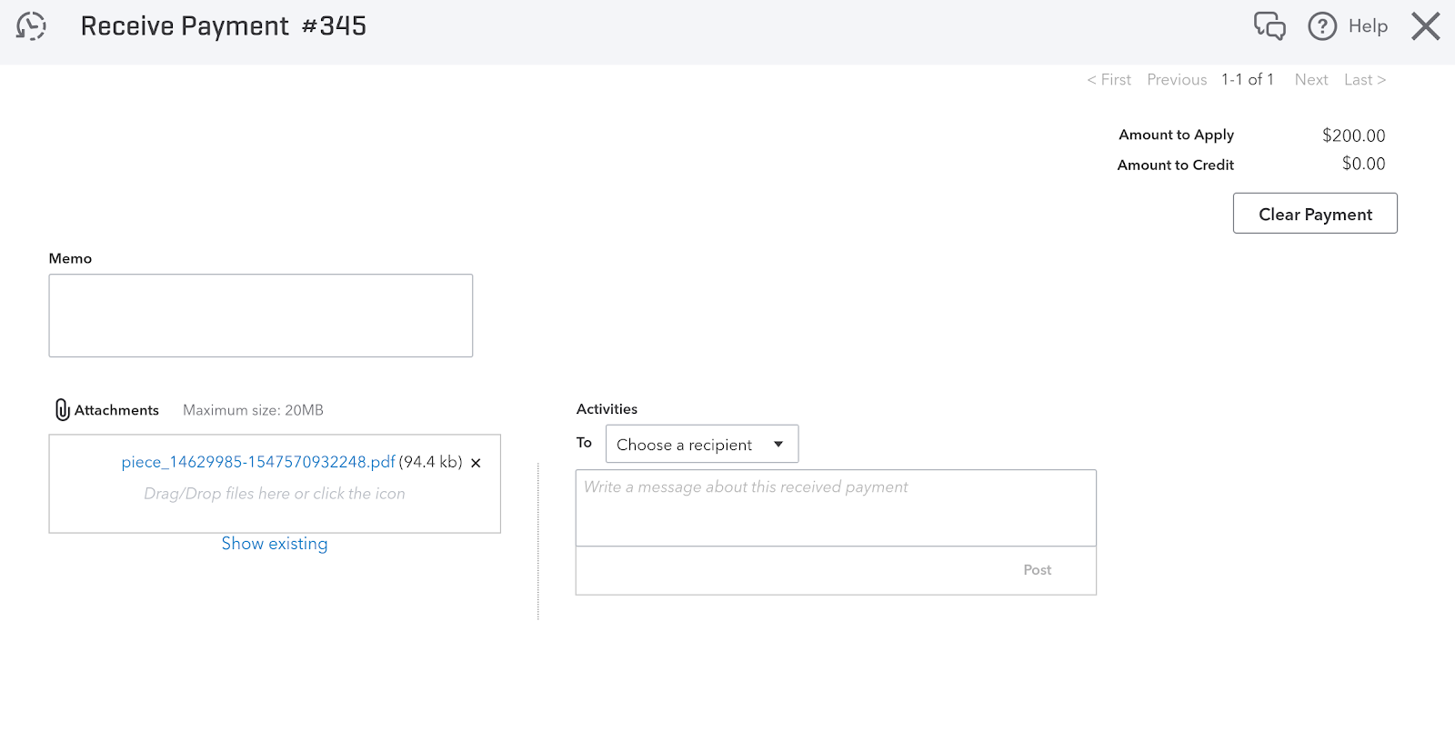Go to the Last record

point(1365,80)
